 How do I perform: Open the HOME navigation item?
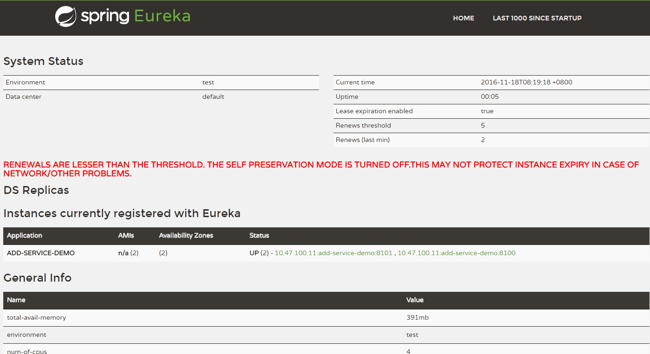pyautogui.click(x=463, y=18)
